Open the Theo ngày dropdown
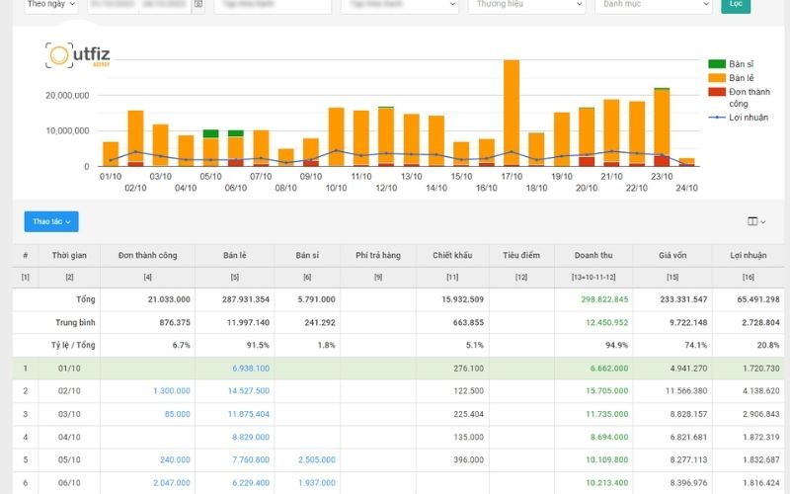The height and width of the screenshot is (494, 790). pos(51,5)
